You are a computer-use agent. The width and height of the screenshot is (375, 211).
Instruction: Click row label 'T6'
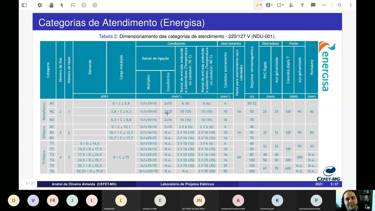tap(52, 171)
